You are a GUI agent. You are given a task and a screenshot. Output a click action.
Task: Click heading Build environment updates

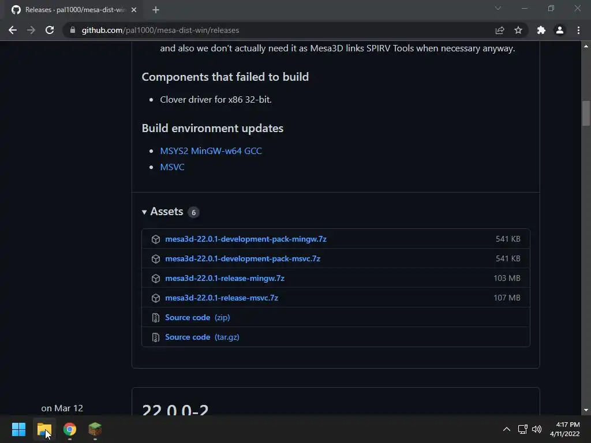212,128
